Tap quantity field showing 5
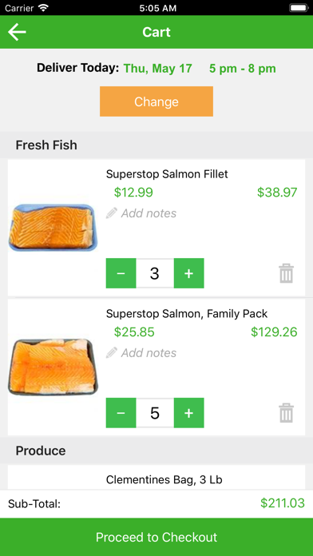The height and width of the screenshot is (556, 313). (155, 413)
